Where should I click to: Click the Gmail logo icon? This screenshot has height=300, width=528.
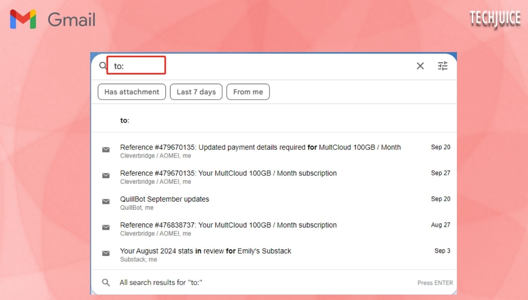point(23,18)
